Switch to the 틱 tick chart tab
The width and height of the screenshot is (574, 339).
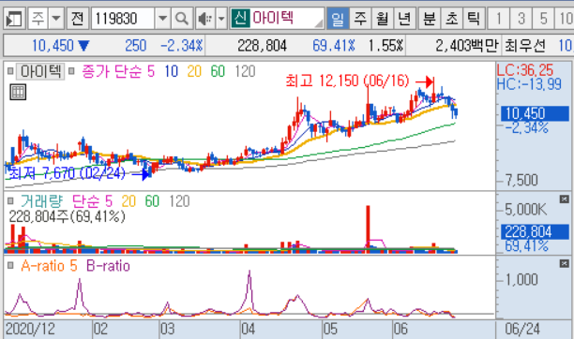click(474, 19)
